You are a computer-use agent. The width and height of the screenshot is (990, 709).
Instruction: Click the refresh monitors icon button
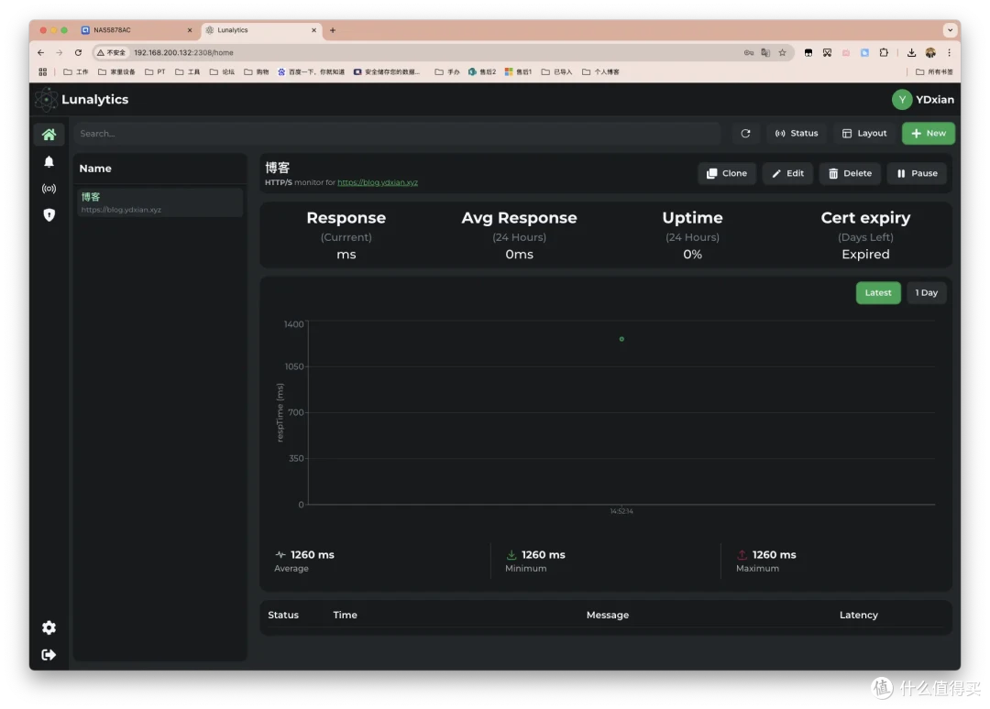click(745, 133)
